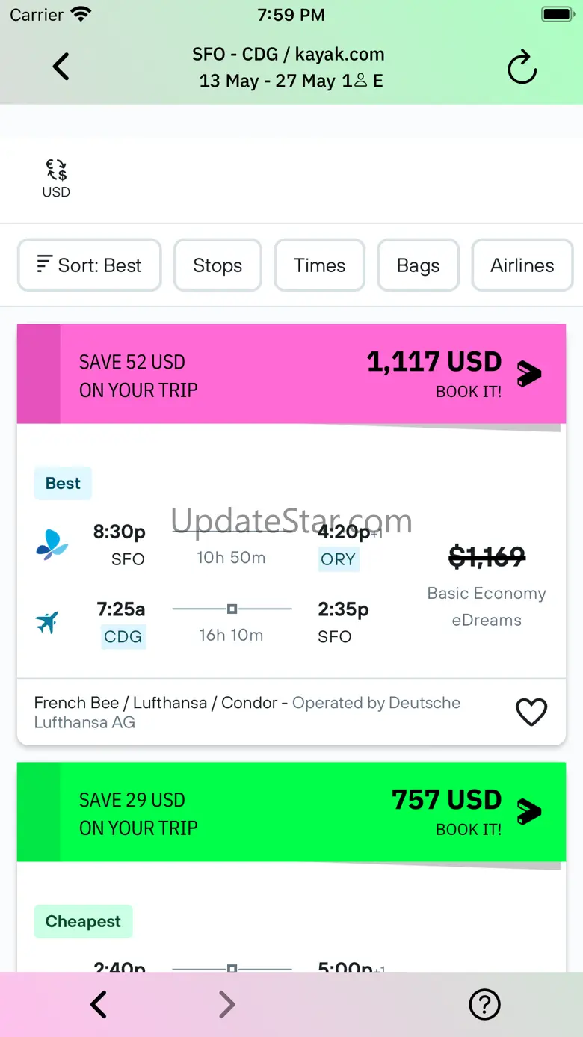
Task: Tap the refresh icon in header
Action: [522, 69]
